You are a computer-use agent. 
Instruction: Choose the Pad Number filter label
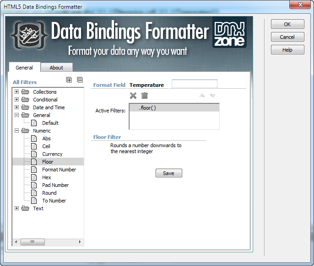pyautogui.click(x=55, y=185)
